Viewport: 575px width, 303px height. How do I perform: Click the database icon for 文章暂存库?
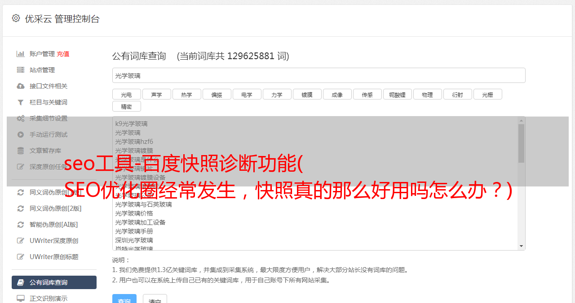click(21, 151)
